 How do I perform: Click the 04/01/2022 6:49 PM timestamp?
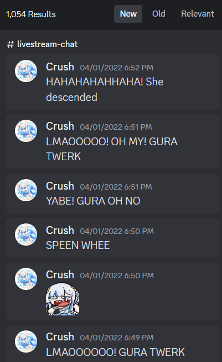[x=117, y=338]
